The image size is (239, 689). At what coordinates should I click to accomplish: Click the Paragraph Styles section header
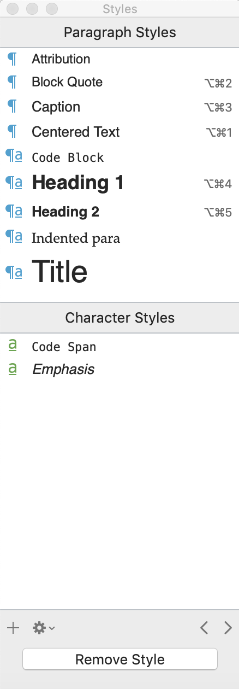coord(119,32)
